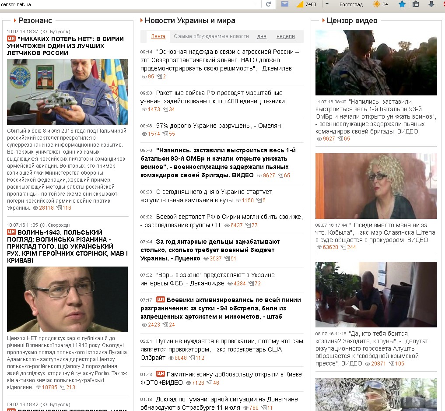Reload the page with the refresh icon
This screenshot has height=411, width=445.
click(x=268, y=4)
